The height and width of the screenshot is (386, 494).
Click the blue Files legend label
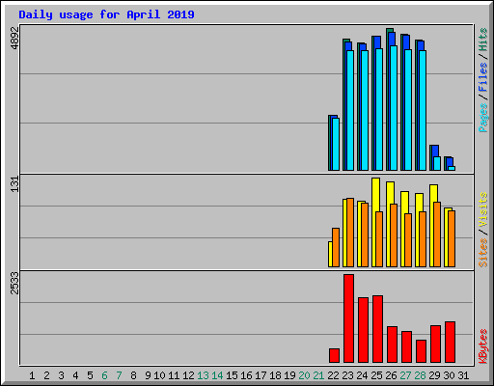[x=483, y=77]
